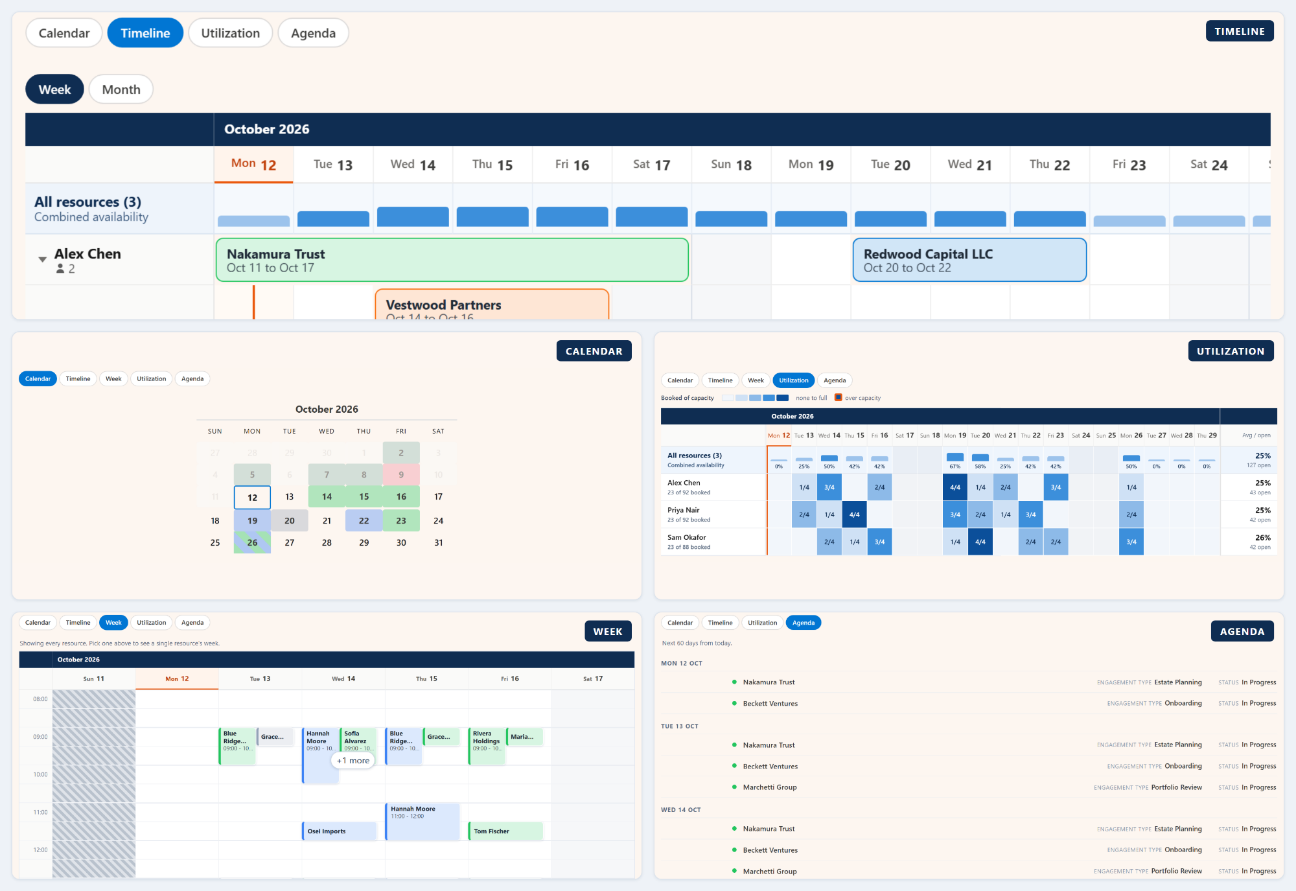Select the Utilization tab in Calendar panel
The image size is (1296, 891).
pyautogui.click(x=151, y=379)
